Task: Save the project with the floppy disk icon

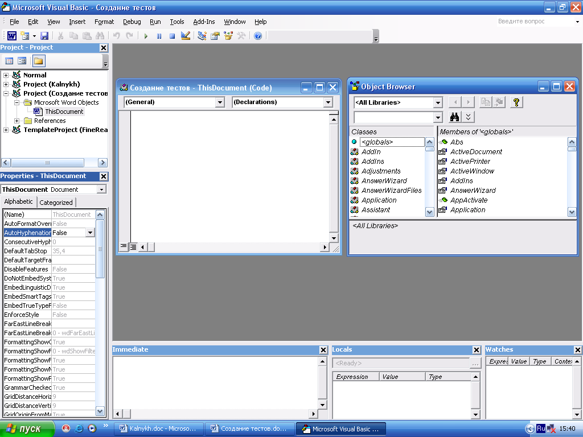Action: (x=44, y=36)
